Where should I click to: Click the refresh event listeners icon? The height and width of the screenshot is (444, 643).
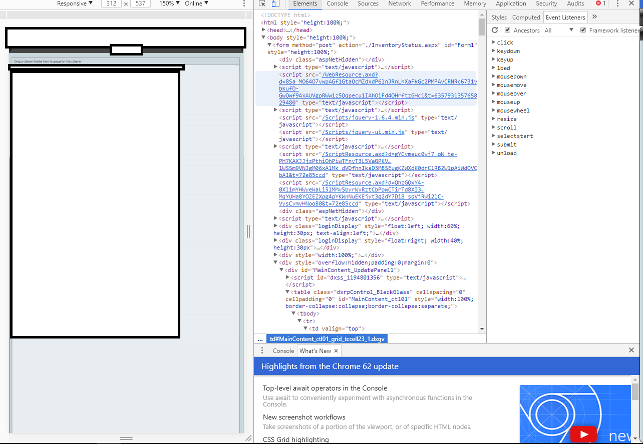495,30
